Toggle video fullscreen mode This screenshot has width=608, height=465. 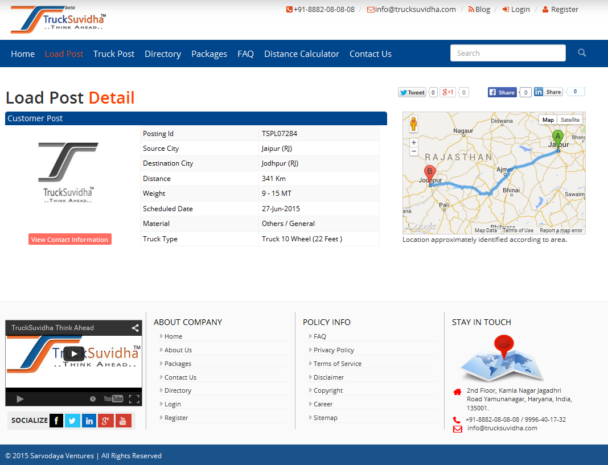tap(134, 399)
